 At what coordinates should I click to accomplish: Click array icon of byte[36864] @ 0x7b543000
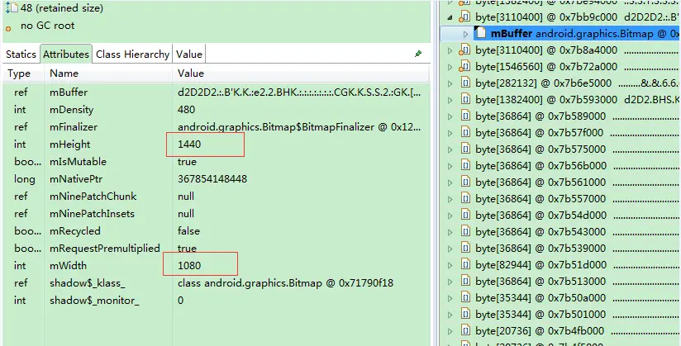(465, 232)
